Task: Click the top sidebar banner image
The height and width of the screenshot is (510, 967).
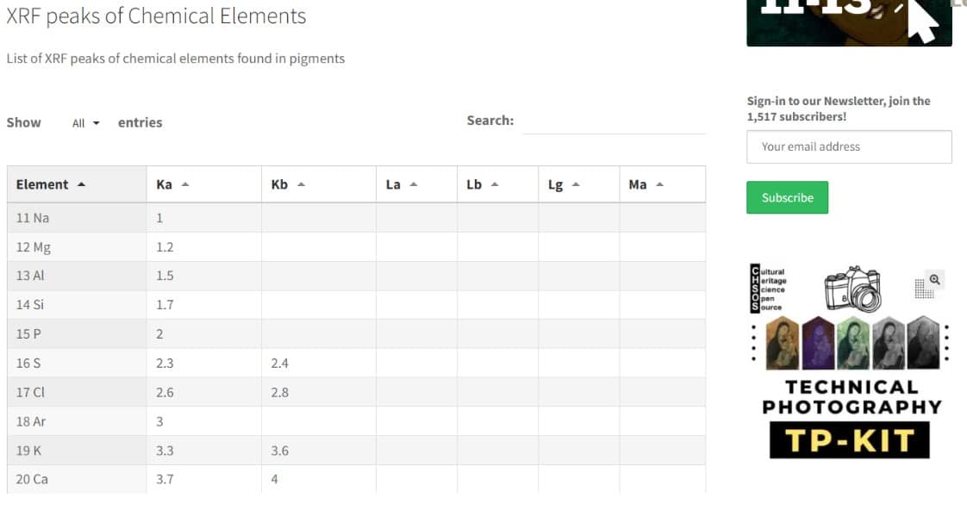Action: pos(849,22)
